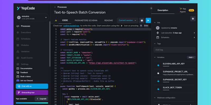This screenshot has height=105, width=211.
Task: Click the Yeps available progress bar
Action: tap(32, 103)
